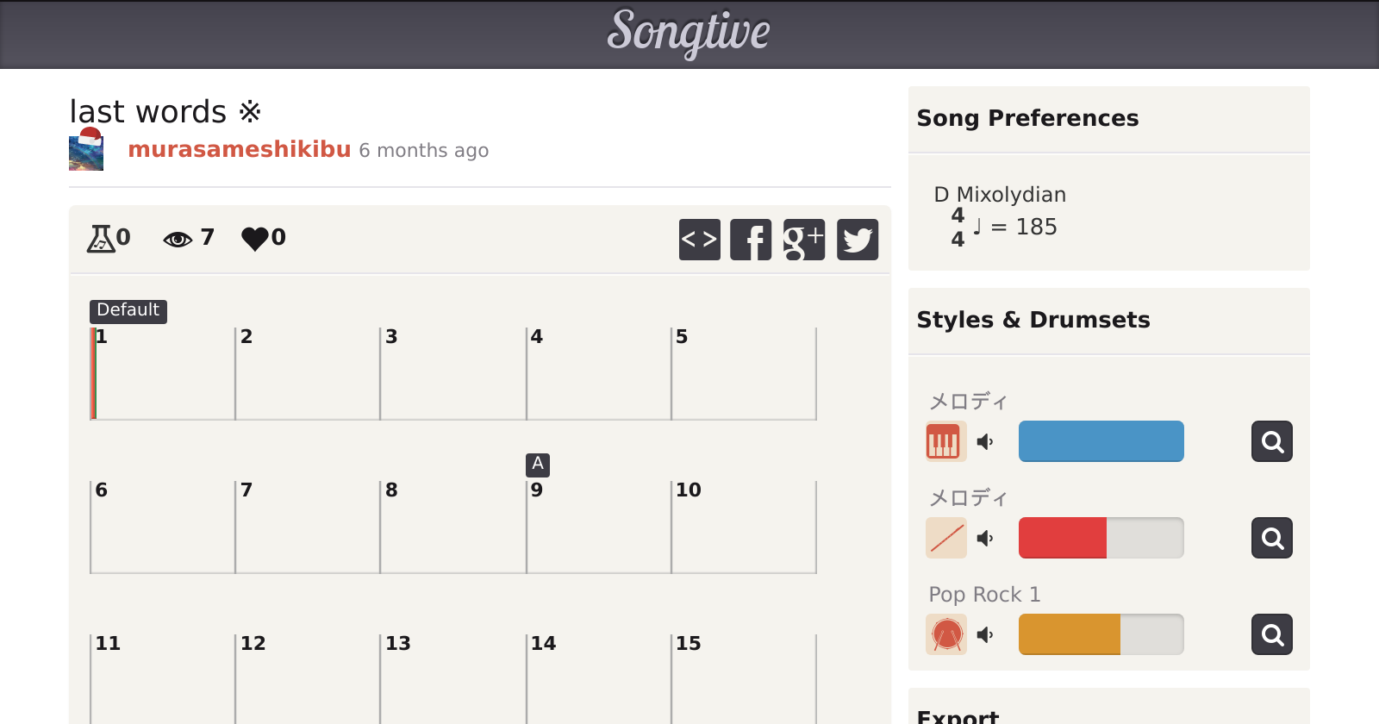The height and width of the screenshot is (724, 1379).
Task: Open style search for second メロディ track
Action: click(x=1271, y=538)
